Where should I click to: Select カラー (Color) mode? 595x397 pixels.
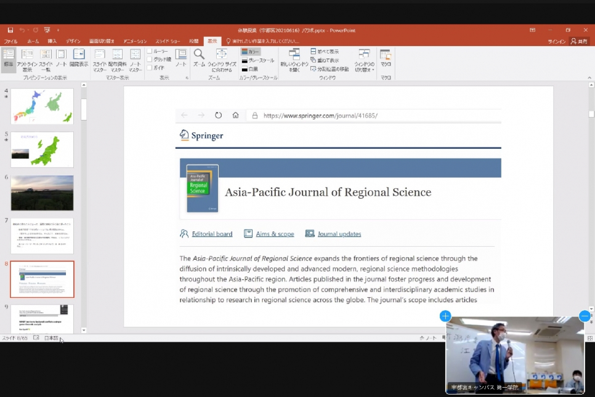tap(251, 51)
